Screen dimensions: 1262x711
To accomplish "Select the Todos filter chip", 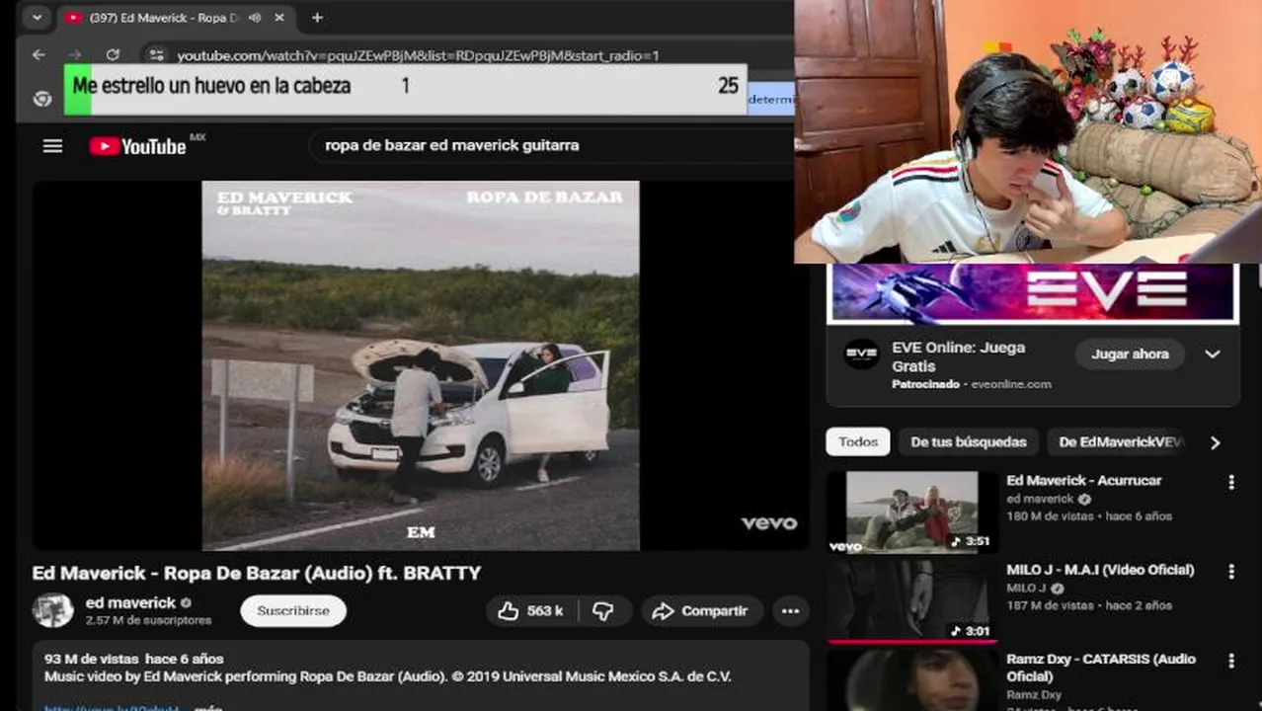I will [858, 442].
